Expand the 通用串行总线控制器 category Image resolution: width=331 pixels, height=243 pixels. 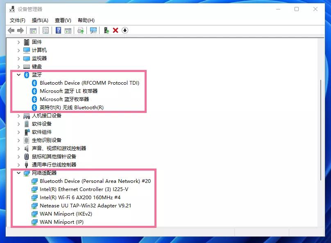18,165
